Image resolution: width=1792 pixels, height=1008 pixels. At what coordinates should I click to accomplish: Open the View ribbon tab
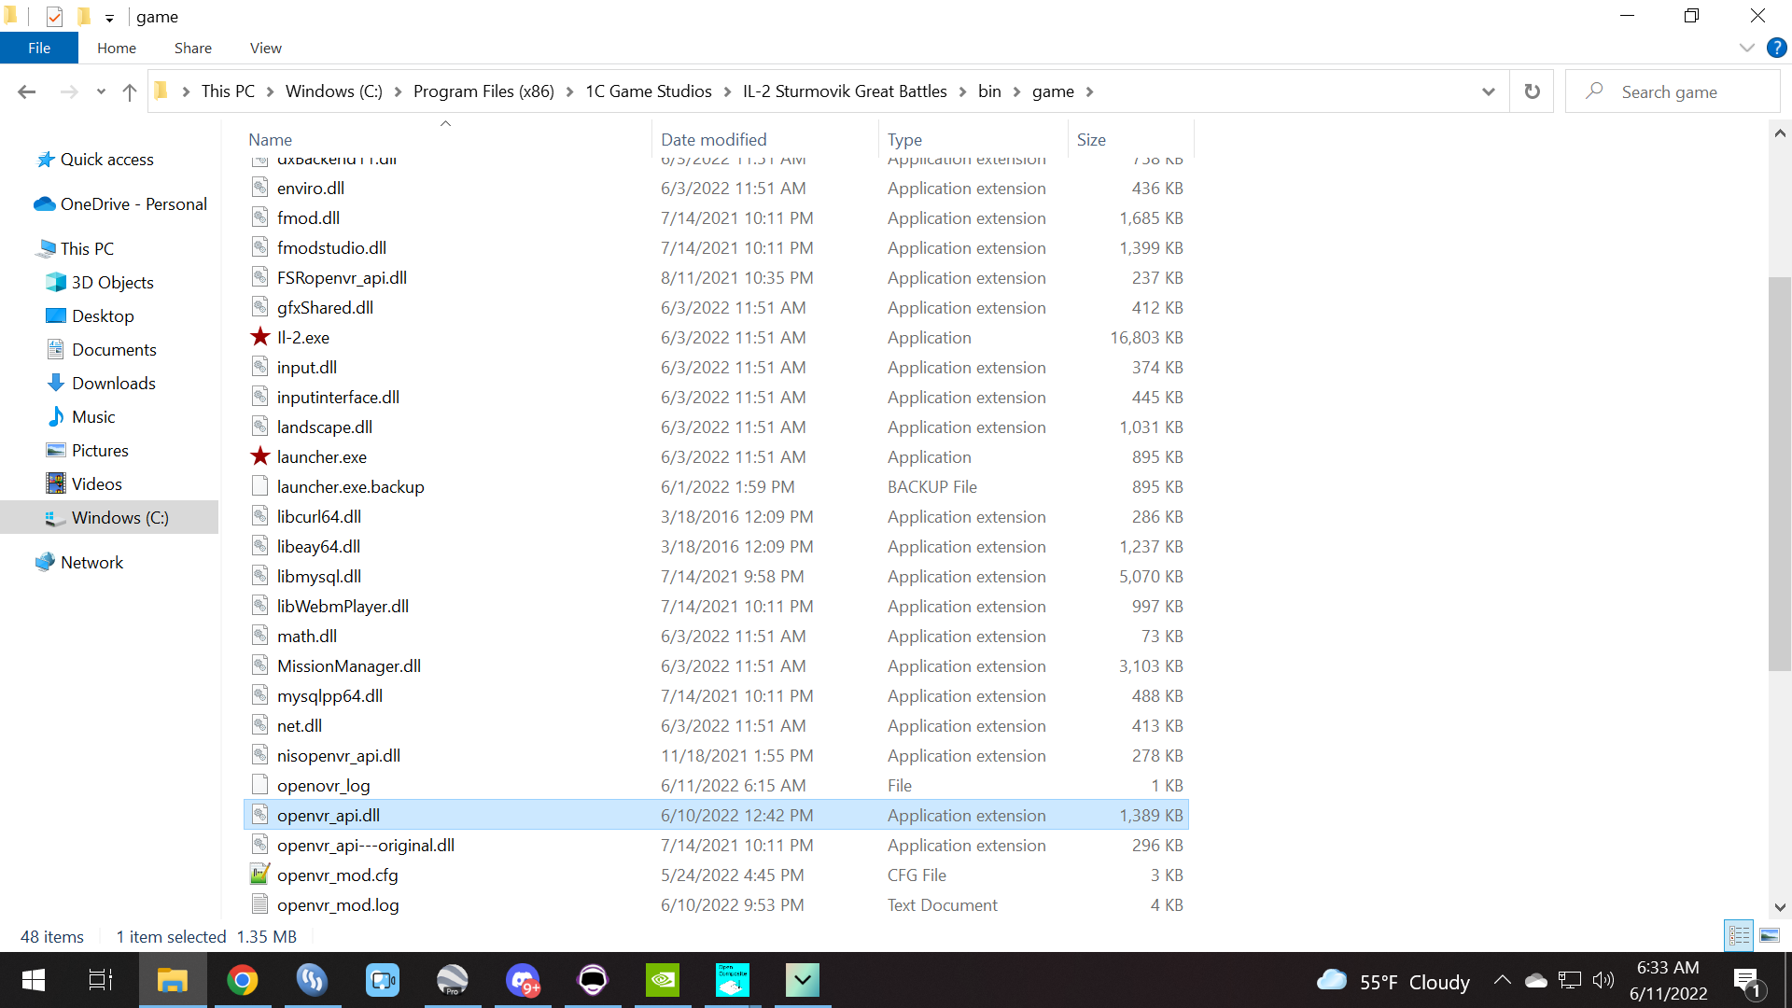tap(266, 48)
